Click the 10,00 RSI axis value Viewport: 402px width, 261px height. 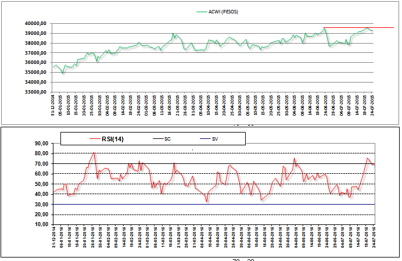[41, 224]
